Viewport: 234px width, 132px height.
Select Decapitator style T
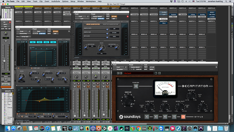174,117
